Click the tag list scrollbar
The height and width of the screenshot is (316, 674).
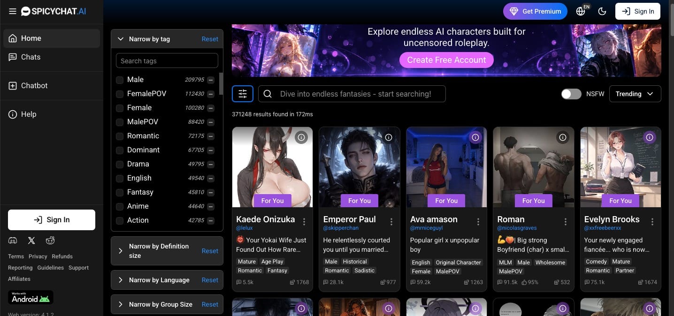pos(221,83)
